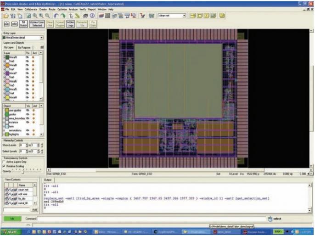Click the View Contexts Name column dropdown arrow
The image size is (315, 236).
click(x=35, y=185)
